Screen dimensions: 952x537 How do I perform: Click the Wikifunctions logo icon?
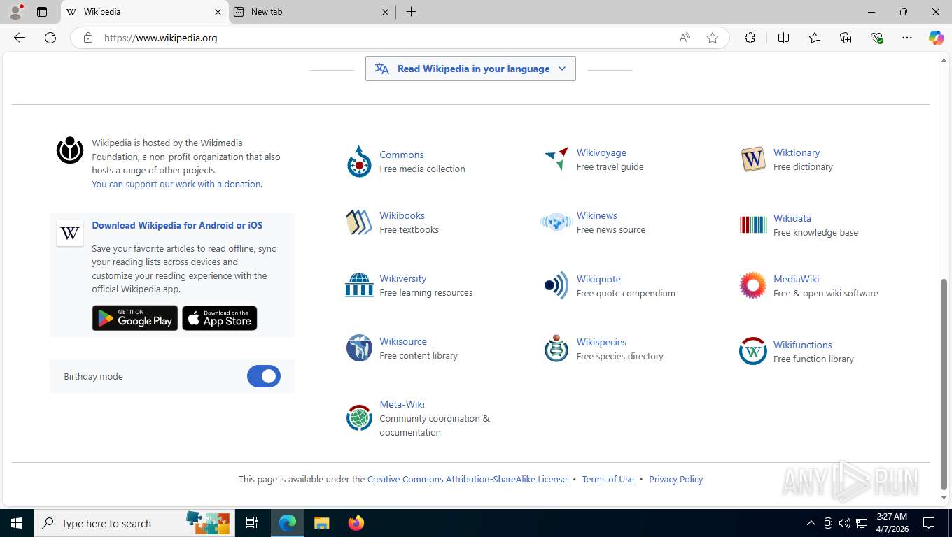pyautogui.click(x=753, y=351)
